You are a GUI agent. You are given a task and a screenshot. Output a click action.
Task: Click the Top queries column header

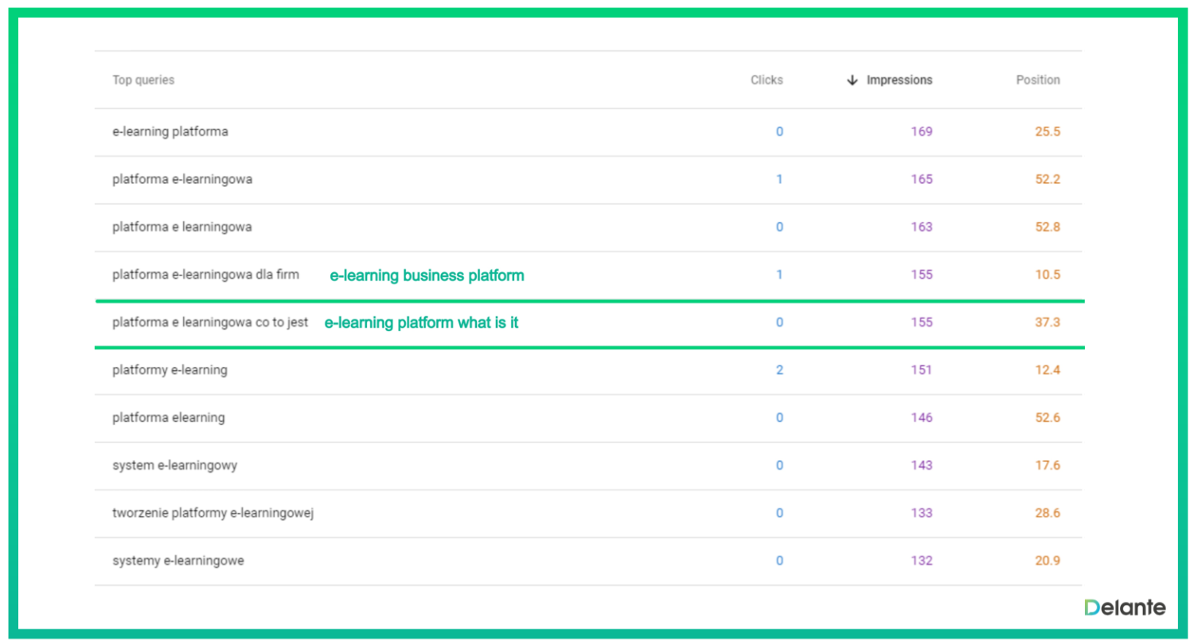143,80
